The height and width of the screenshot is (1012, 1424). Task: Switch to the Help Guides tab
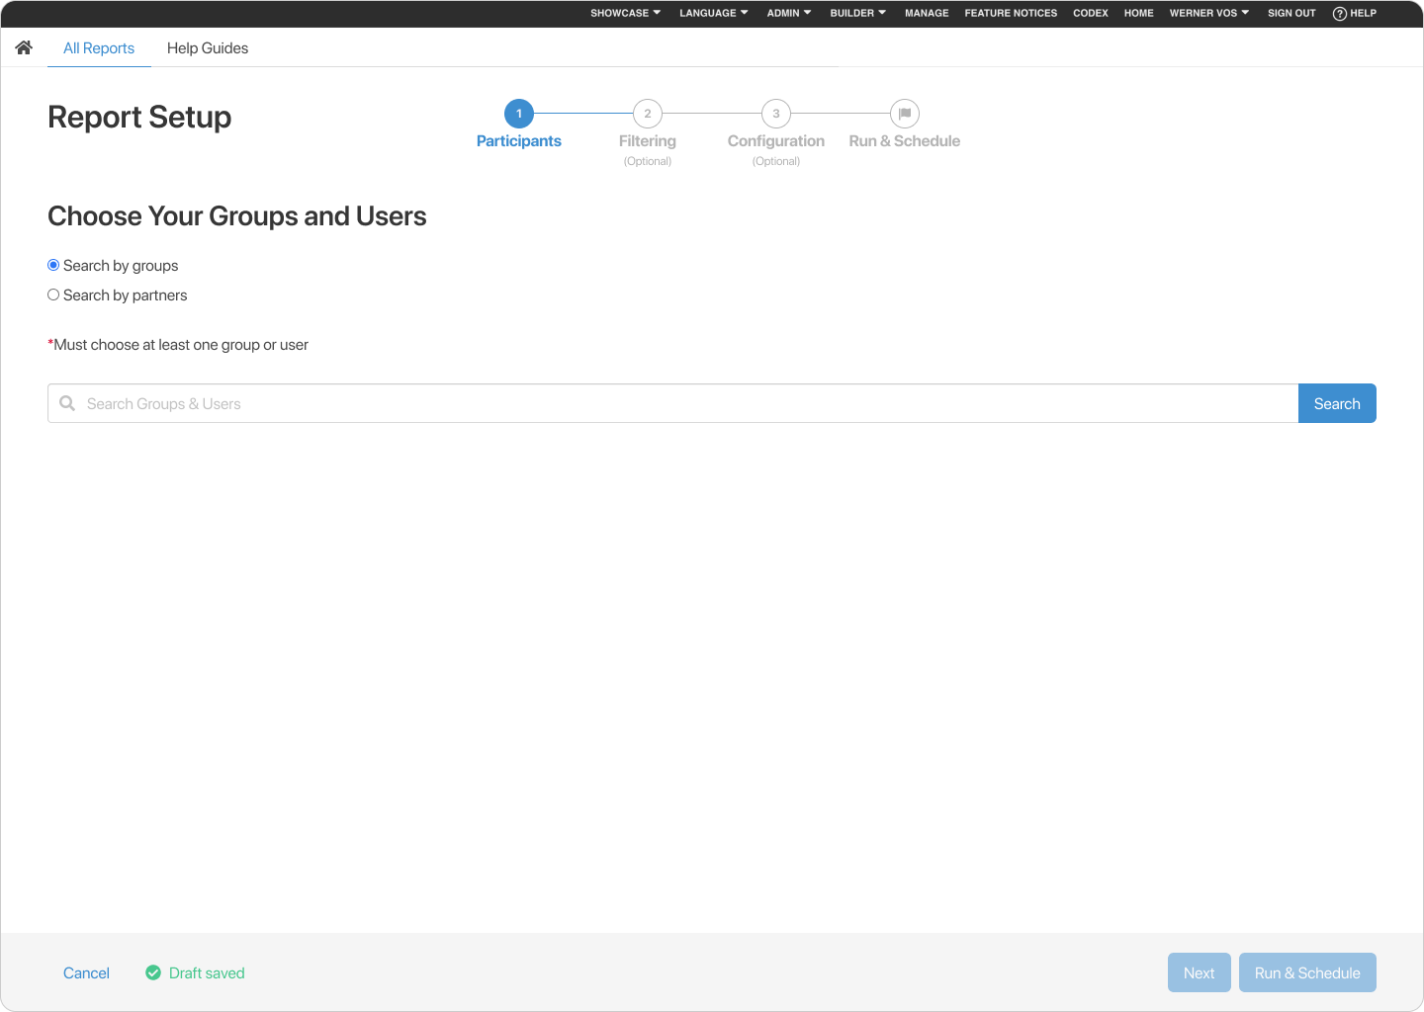click(208, 47)
